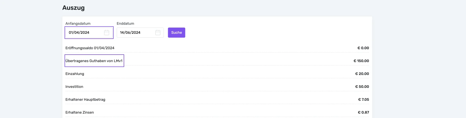Click the Auszug page heading
Screen dimensions: 466x118
tap(73, 8)
